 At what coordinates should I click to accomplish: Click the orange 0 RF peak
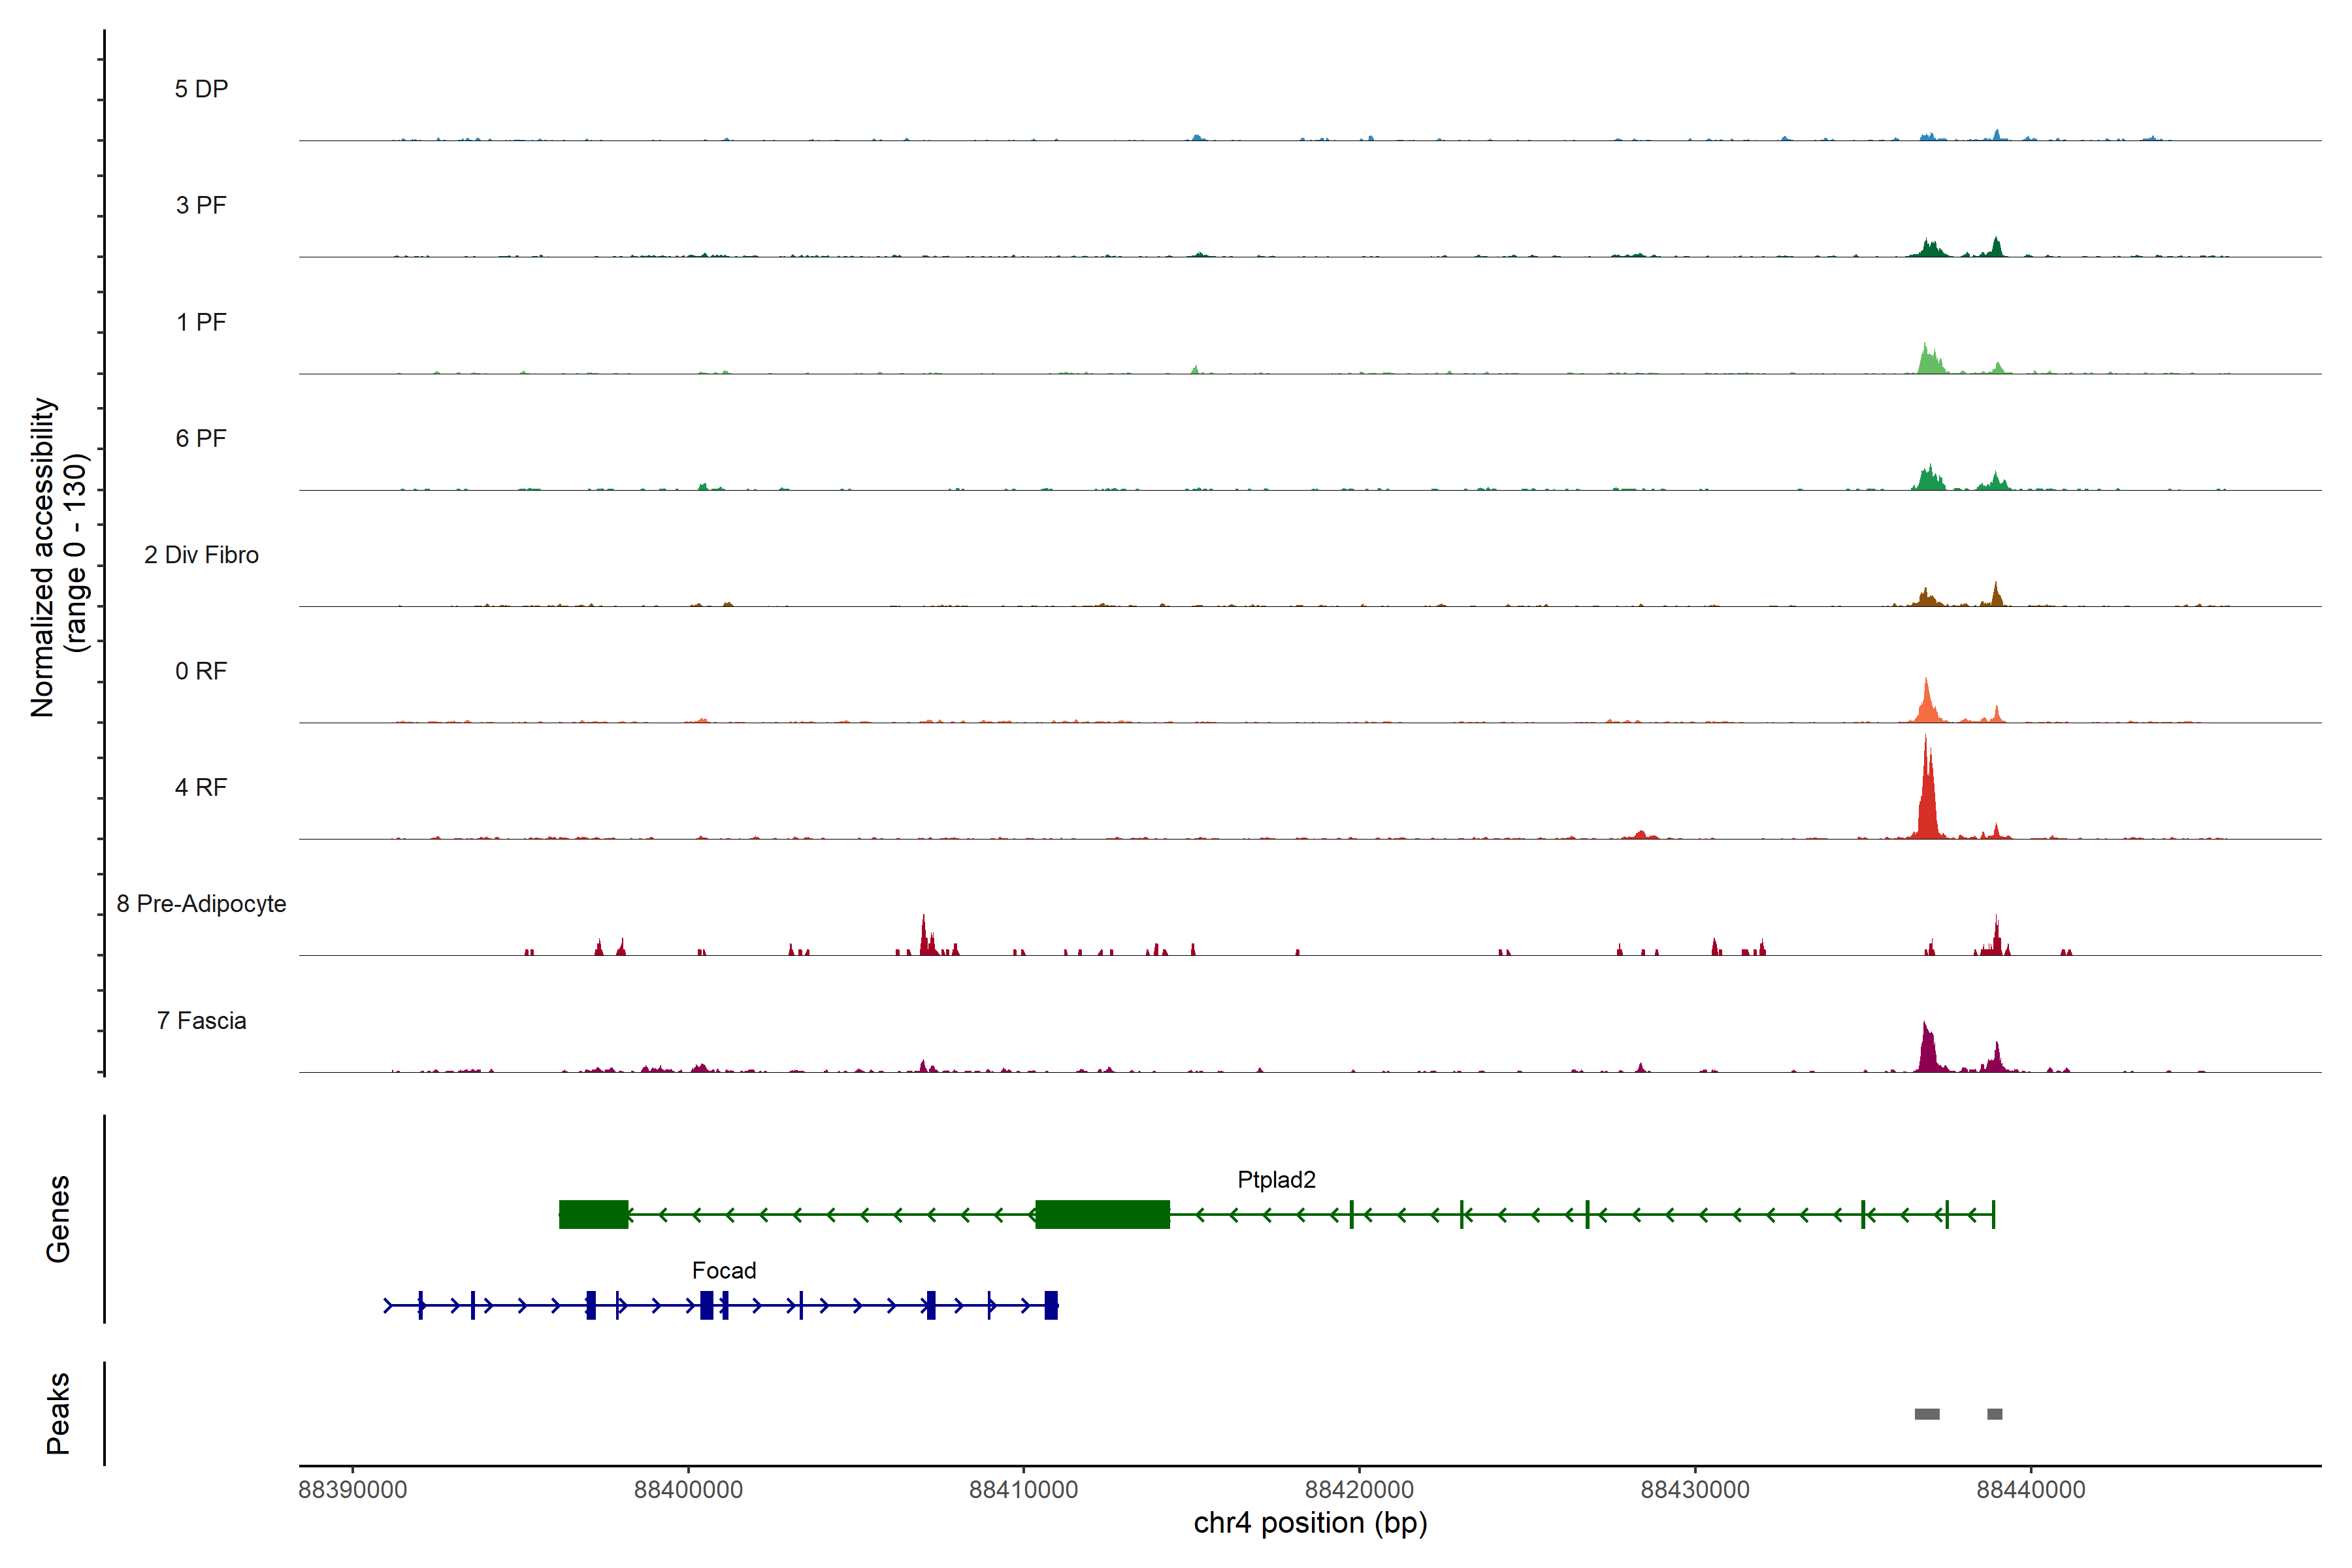pyautogui.click(x=1927, y=706)
